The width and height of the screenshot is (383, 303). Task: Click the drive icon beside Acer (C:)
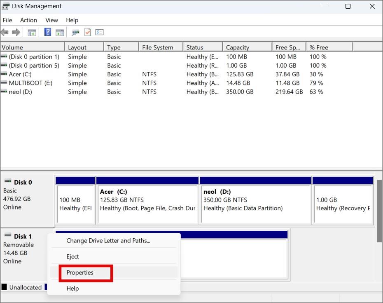(x=4, y=74)
